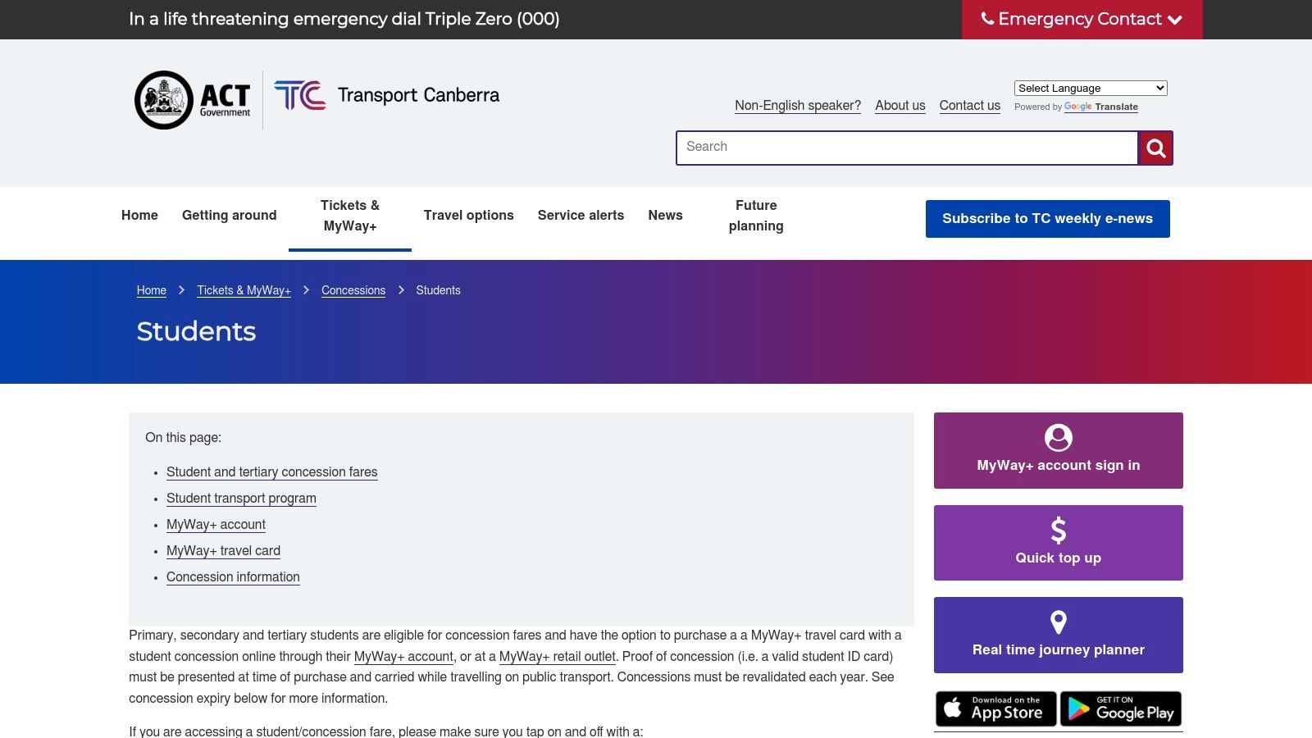Open the Student transport program link

click(x=241, y=499)
